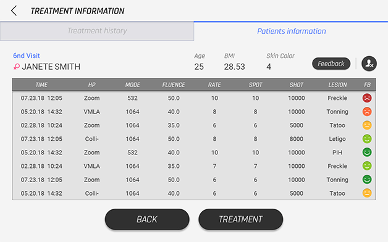Screen dimensions: 388x242
Task: Click the TIME column header
Action: (x=41, y=85)
